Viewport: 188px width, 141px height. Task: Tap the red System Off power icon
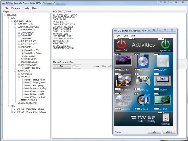click(x=121, y=44)
